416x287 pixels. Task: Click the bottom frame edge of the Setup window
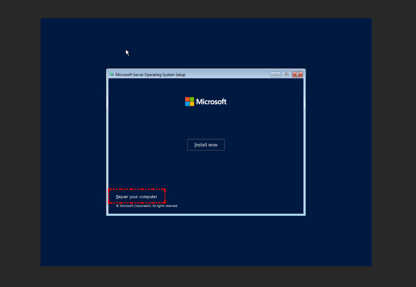click(x=206, y=215)
